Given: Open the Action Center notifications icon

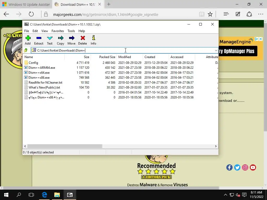Looking at the screenshot, I should pos(244,195).
